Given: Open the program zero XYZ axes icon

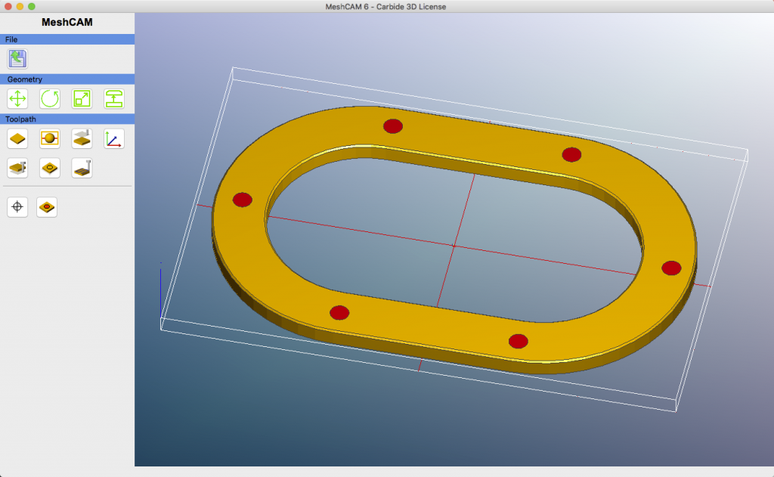Looking at the screenshot, I should (114, 139).
